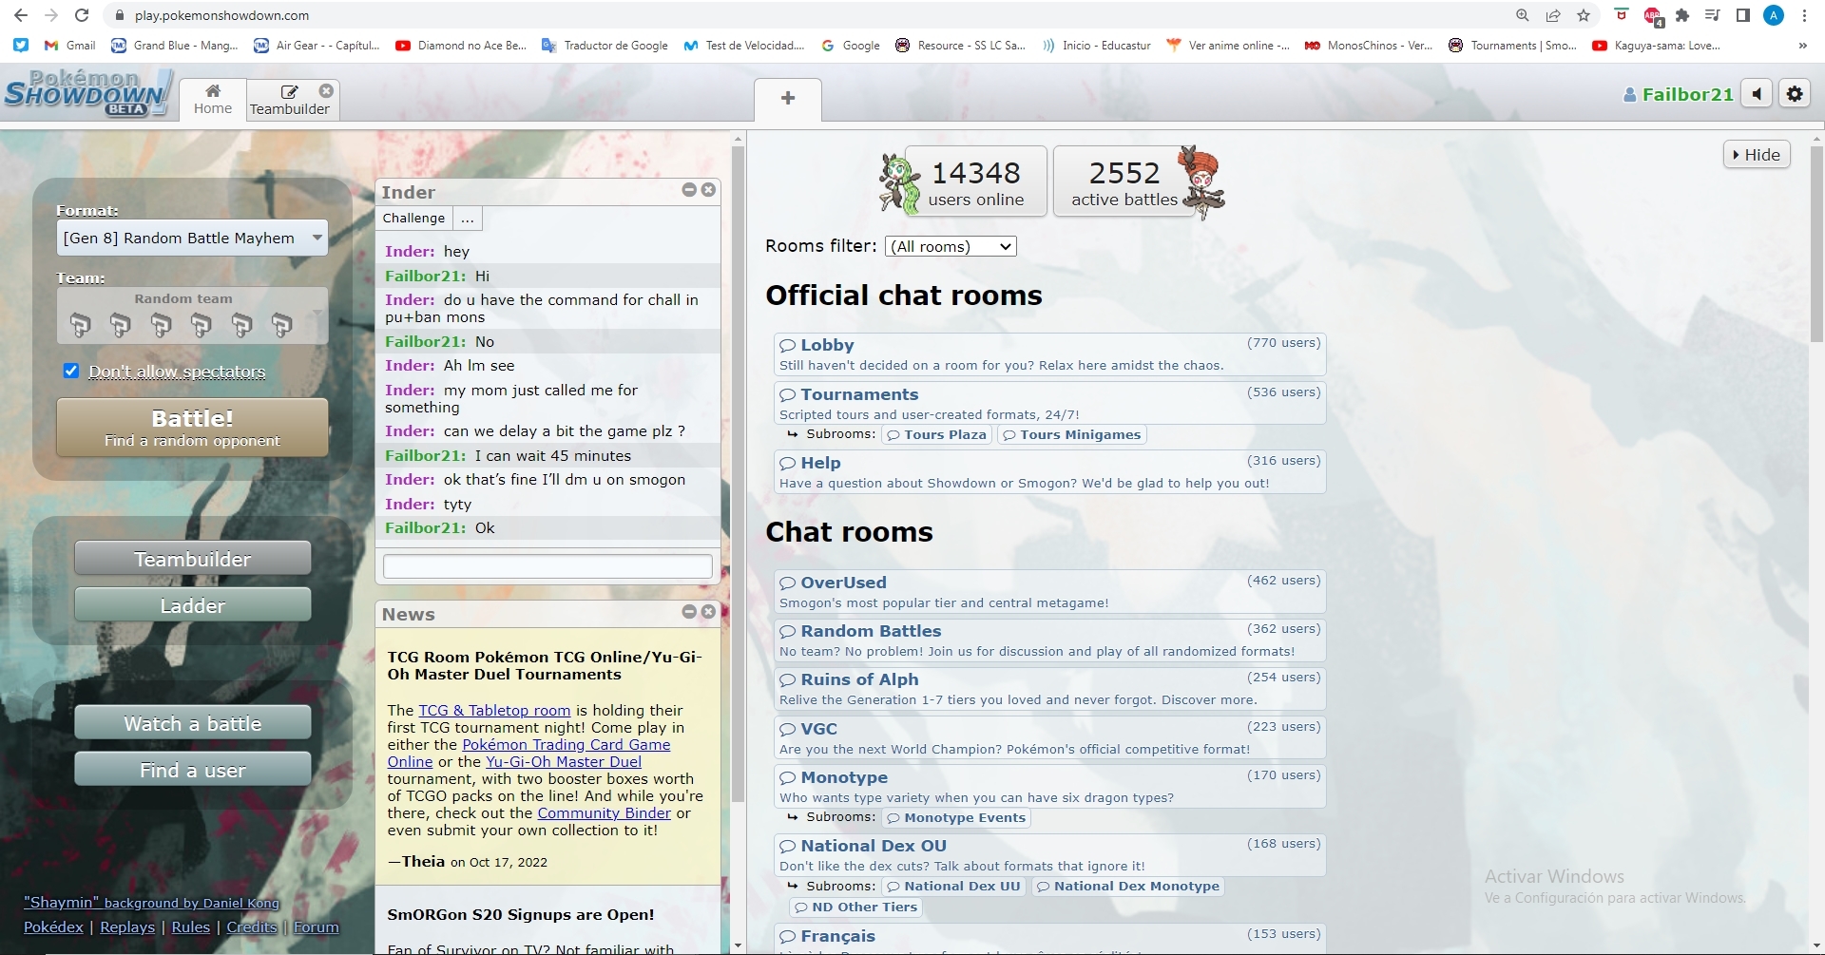Click Watch a battle button
The height and width of the screenshot is (955, 1825).
(x=192, y=723)
